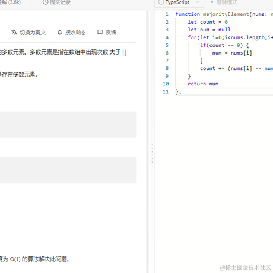Click line number 11 in editor gutter

[166, 91]
